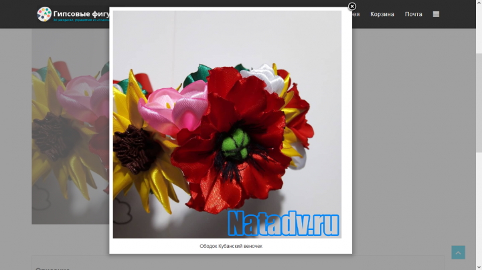Go to the Почта menu item
The width and height of the screenshot is (482, 270).
[414, 14]
